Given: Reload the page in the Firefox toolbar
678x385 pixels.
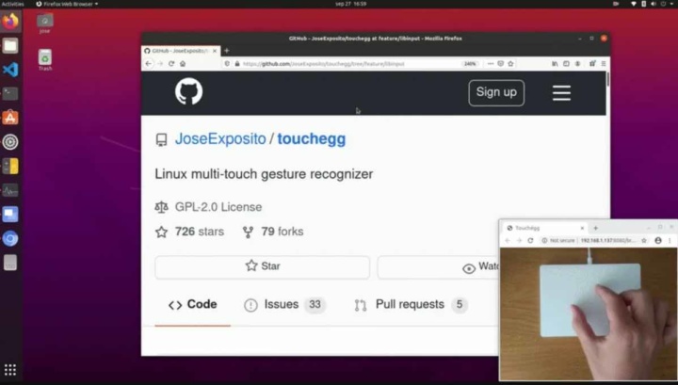Looking at the screenshot, I should pyautogui.click(x=171, y=63).
